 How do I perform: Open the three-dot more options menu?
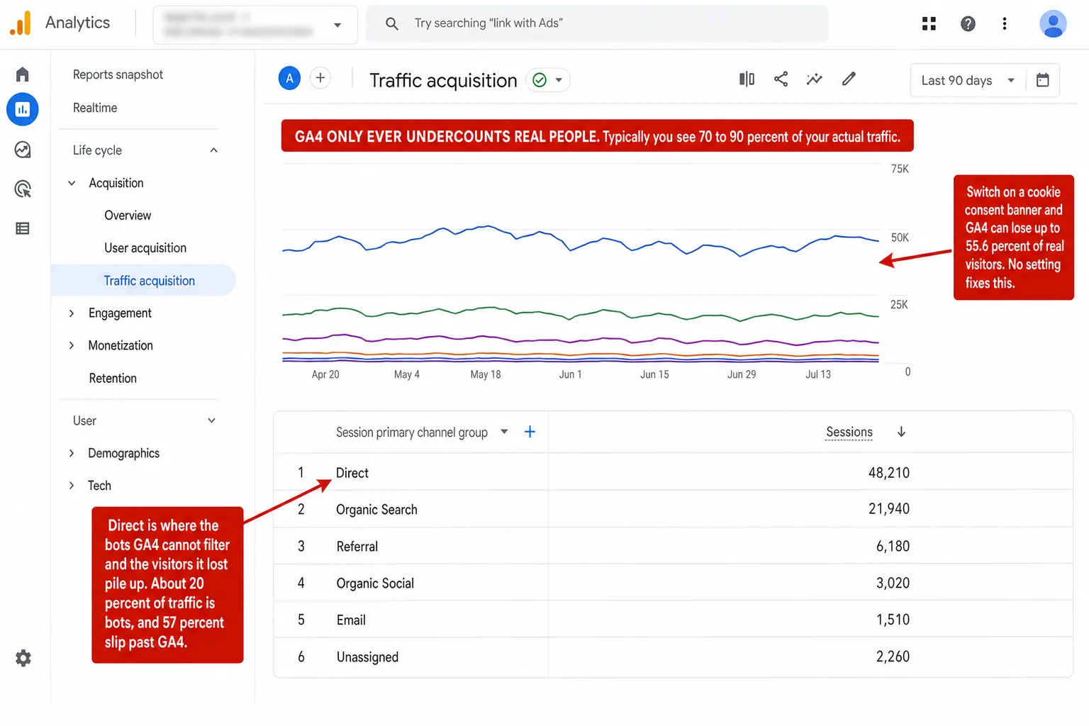(1005, 23)
